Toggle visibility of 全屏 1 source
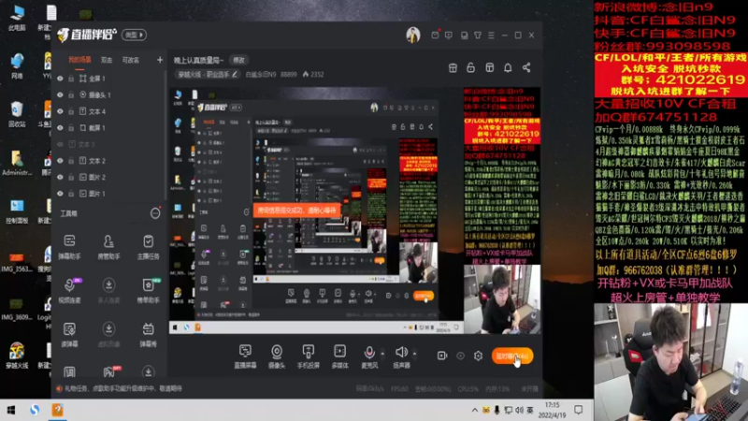The height and width of the screenshot is (421, 748). [60, 79]
